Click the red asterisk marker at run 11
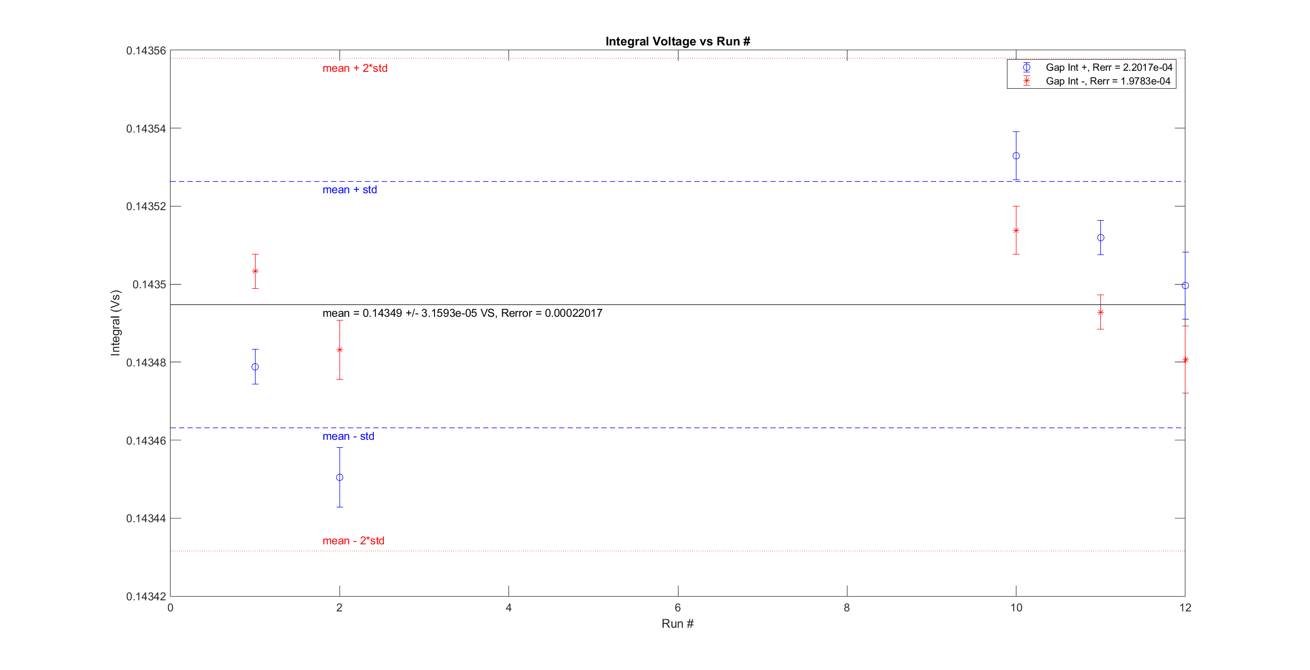This screenshot has height=670, width=1310. coord(1100,313)
